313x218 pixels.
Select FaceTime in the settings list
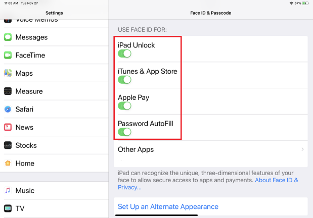tap(54, 55)
